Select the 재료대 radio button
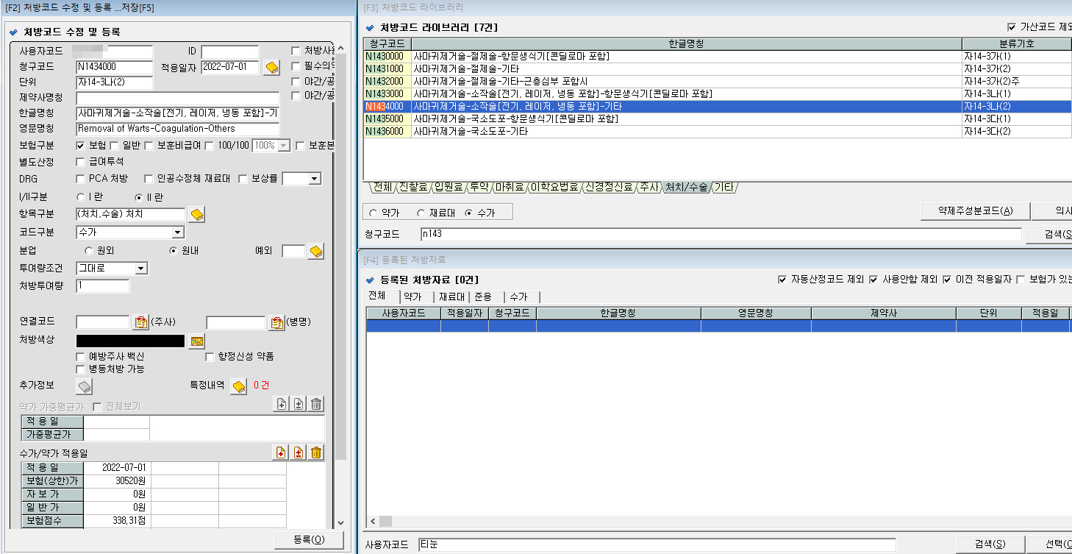 click(x=421, y=213)
